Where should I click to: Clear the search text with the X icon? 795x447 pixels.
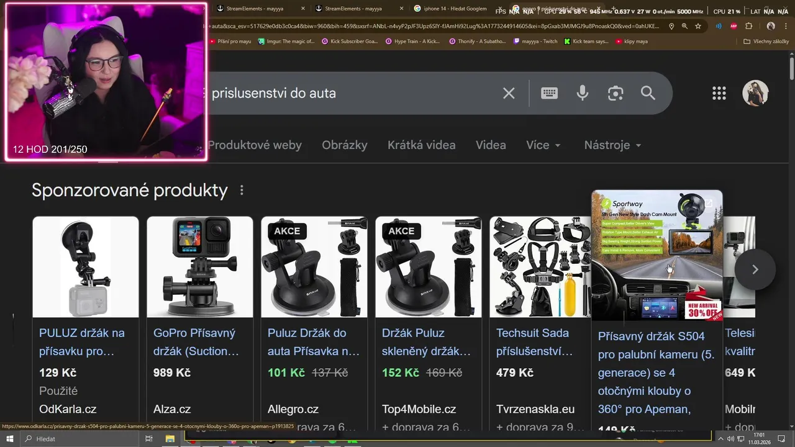point(509,93)
